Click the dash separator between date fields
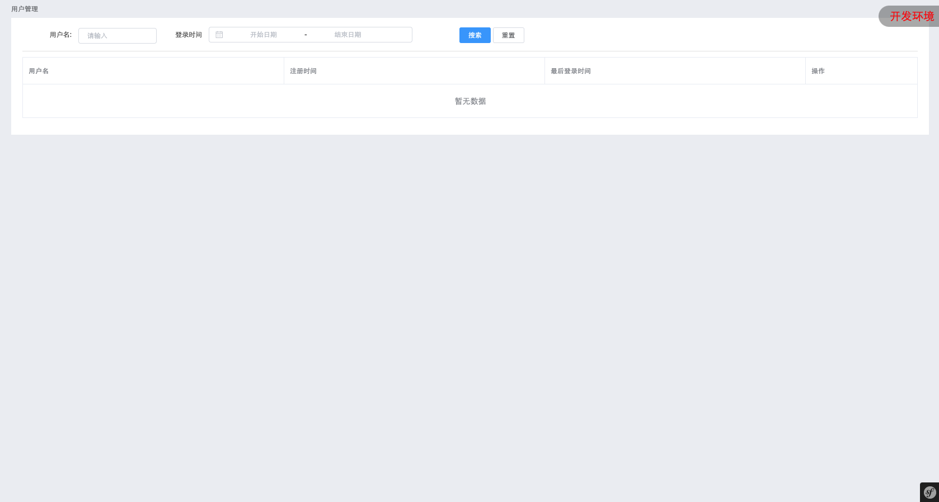The image size is (939, 502). pyautogui.click(x=306, y=35)
